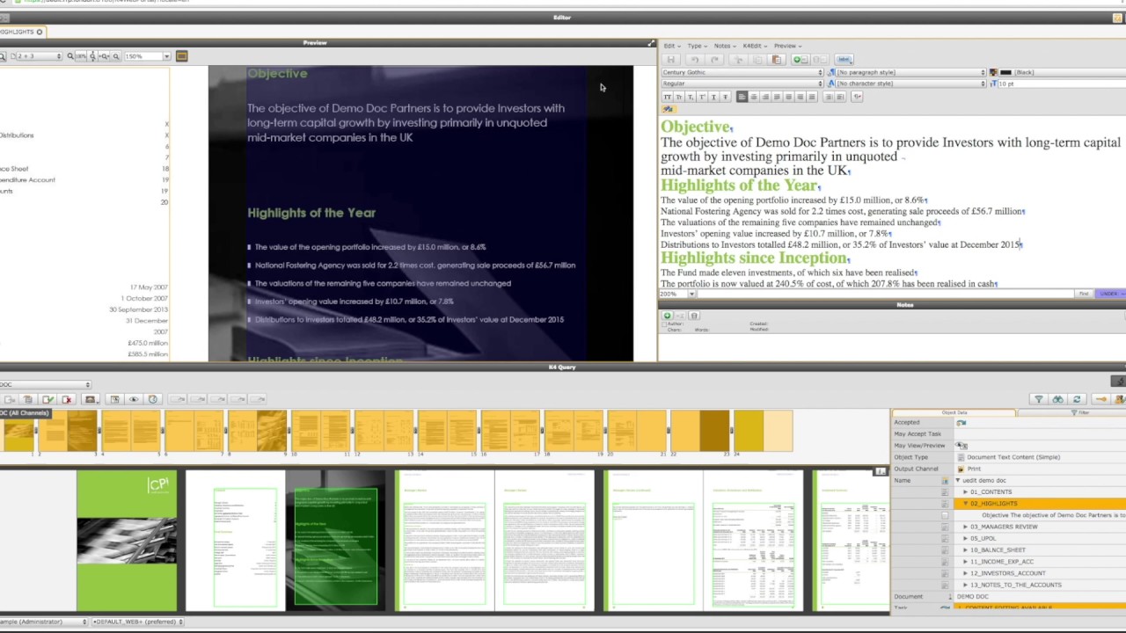This screenshot has width=1126, height=633.
Task: Toggle subscript formatting
Action: coord(690,97)
